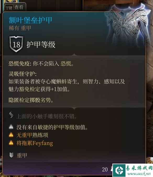This screenshot has height=177, width=153.
Task: Click the 护甲等级 armor class label
Action: [41, 44]
